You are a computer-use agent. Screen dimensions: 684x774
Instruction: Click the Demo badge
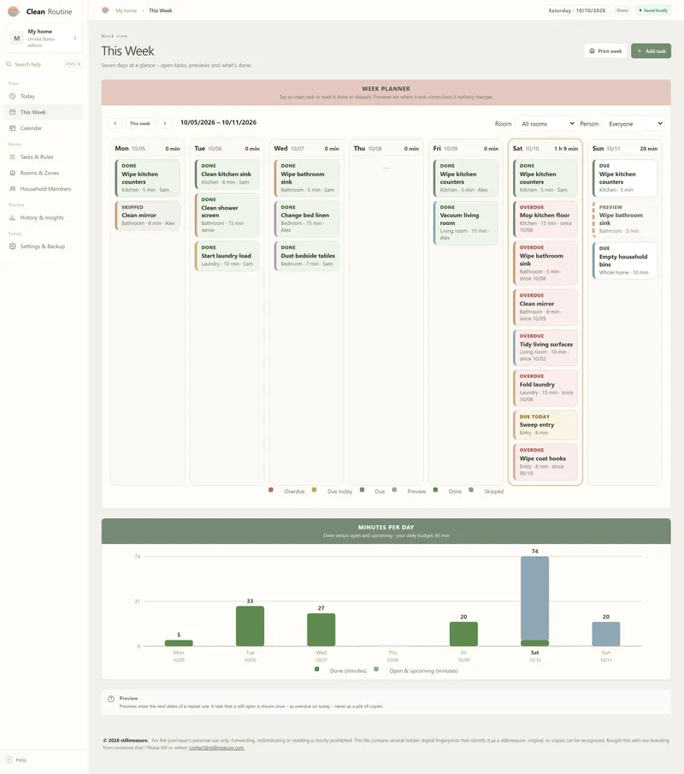(x=622, y=10)
